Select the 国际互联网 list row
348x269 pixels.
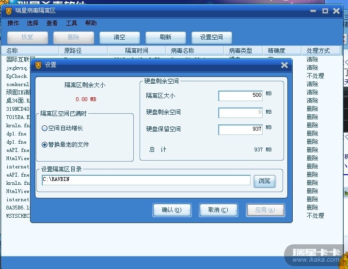point(19,59)
